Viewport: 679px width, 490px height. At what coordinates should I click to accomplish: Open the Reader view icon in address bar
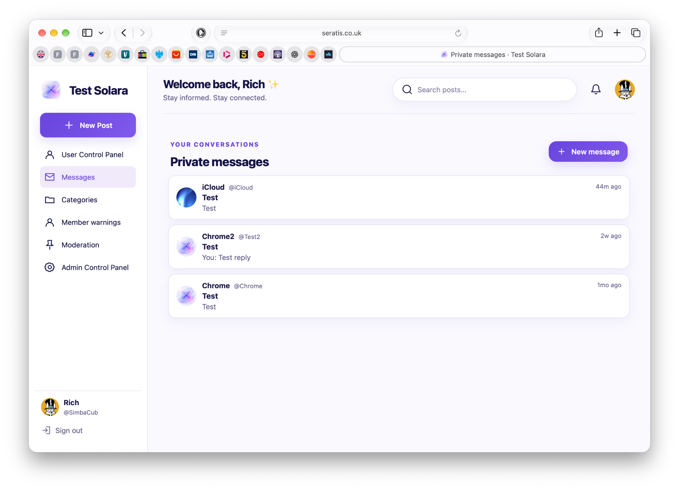point(224,33)
